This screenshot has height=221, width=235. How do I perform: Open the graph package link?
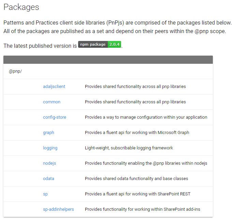(48, 133)
